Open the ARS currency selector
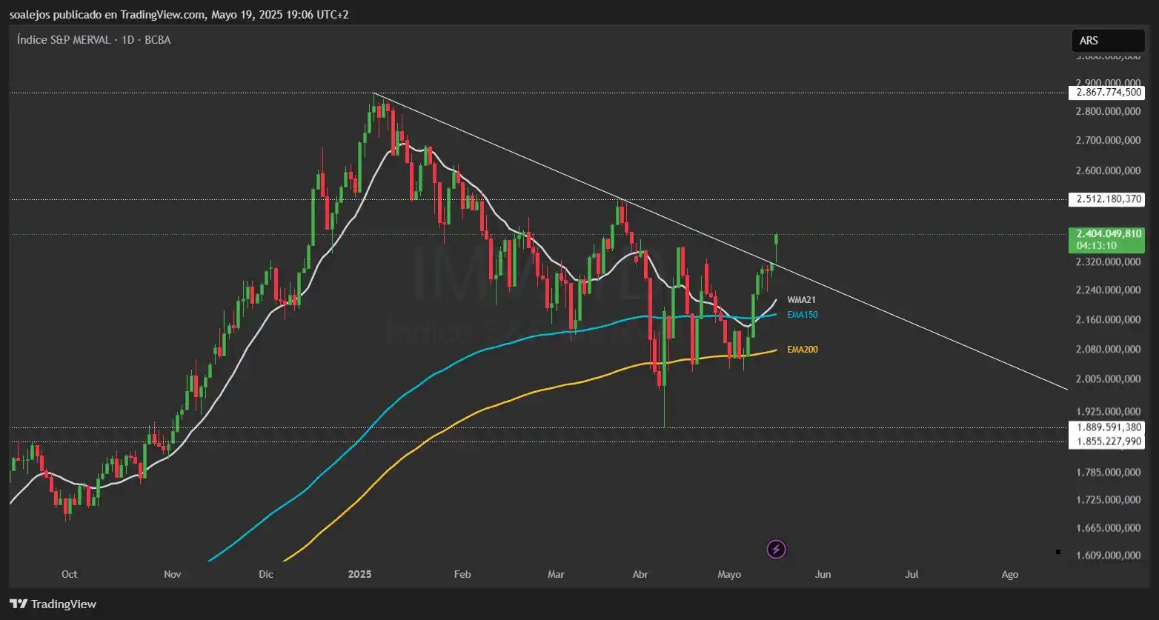Screen dimensions: 1159x620 click(1108, 41)
